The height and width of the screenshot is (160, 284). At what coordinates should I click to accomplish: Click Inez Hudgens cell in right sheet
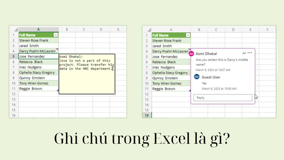click(171, 67)
